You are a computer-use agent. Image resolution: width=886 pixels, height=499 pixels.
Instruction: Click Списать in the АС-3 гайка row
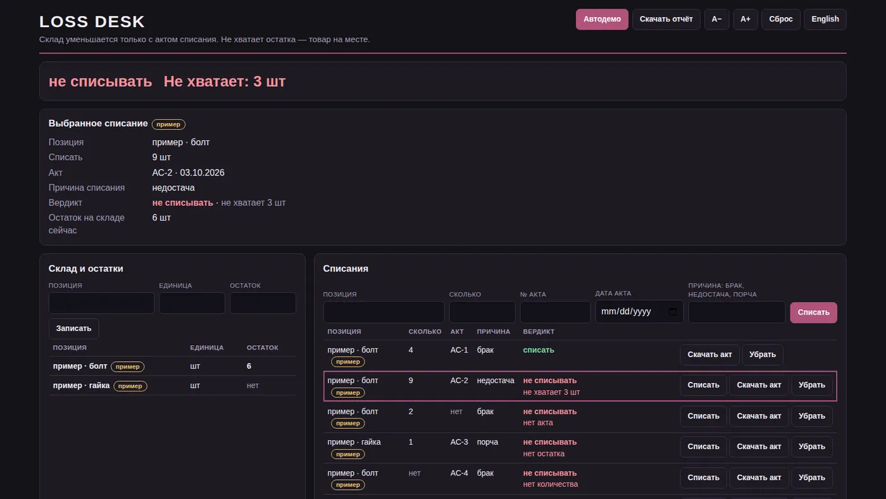[x=703, y=446]
